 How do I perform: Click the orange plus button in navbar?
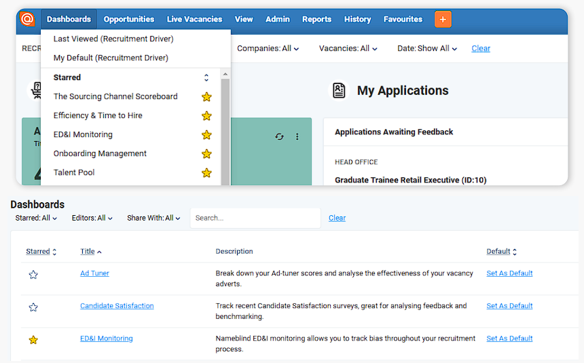tap(443, 20)
